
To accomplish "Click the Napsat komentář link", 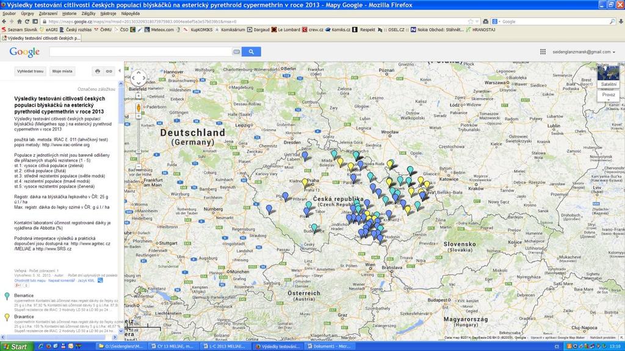I will pos(62,280).
